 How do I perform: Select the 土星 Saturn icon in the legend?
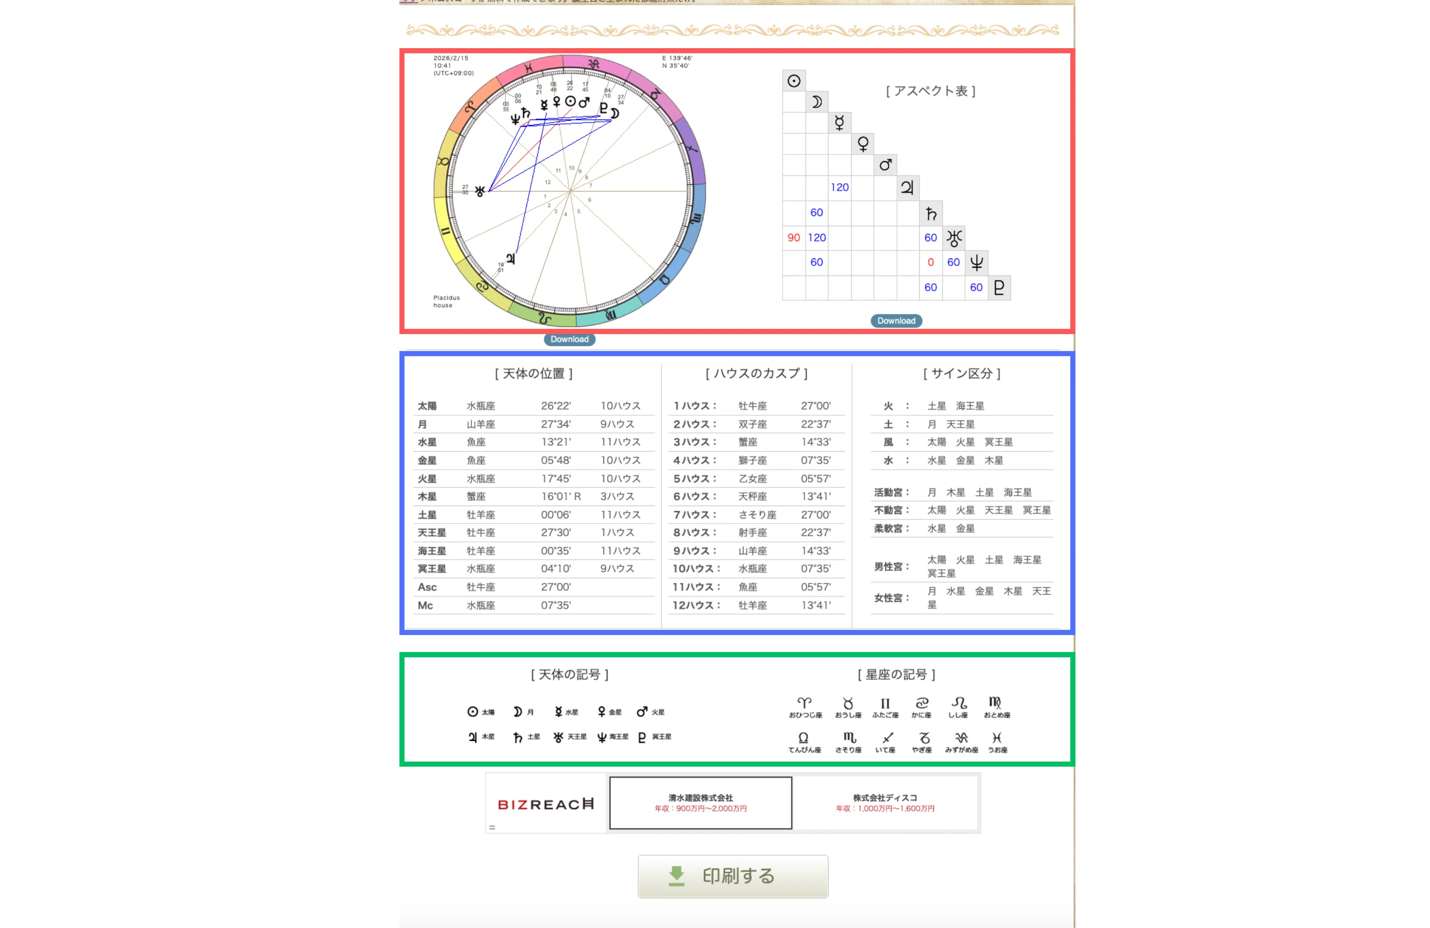coord(517,737)
